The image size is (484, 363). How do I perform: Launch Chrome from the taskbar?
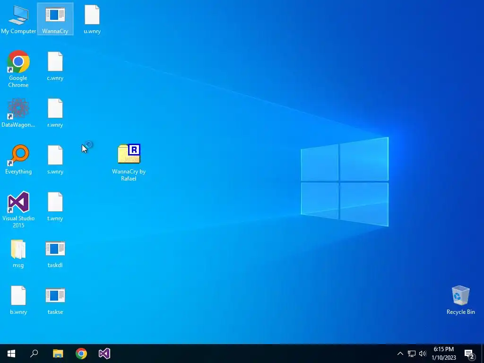pyautogui.click(x=81, y=354)
